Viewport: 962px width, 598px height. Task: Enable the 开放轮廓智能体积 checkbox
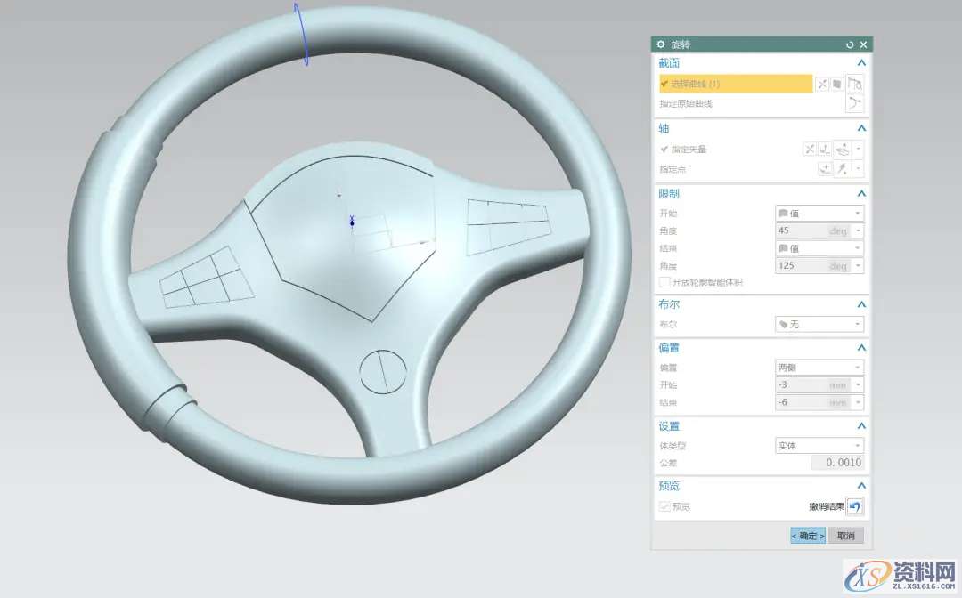point(664,282)
